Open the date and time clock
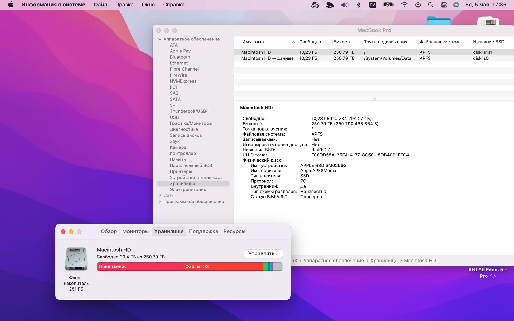The image size is (514, 321). (x=486, y=5)
